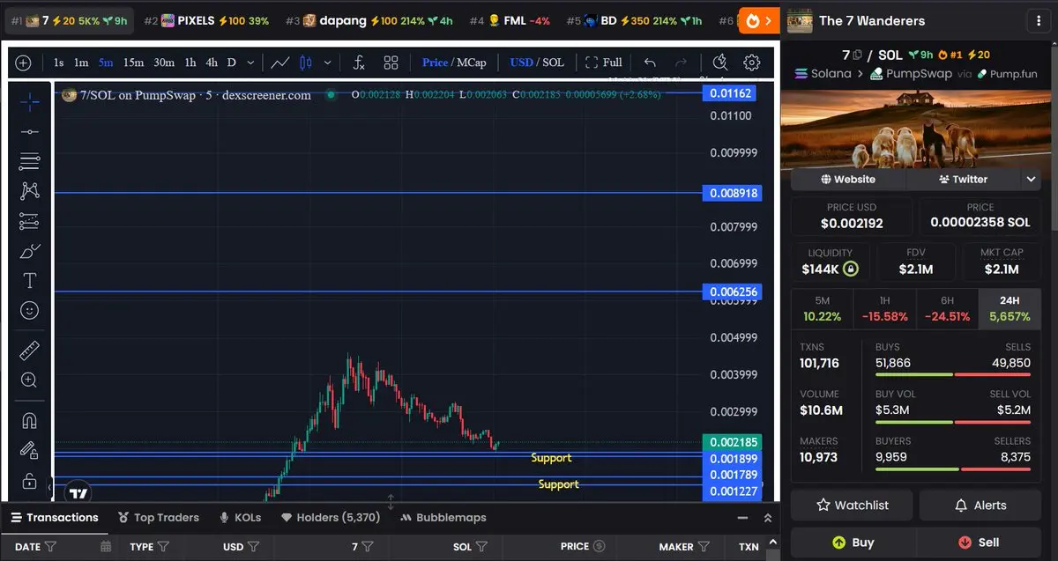Open the Fibonacci retracement tool

click(29, 161)
